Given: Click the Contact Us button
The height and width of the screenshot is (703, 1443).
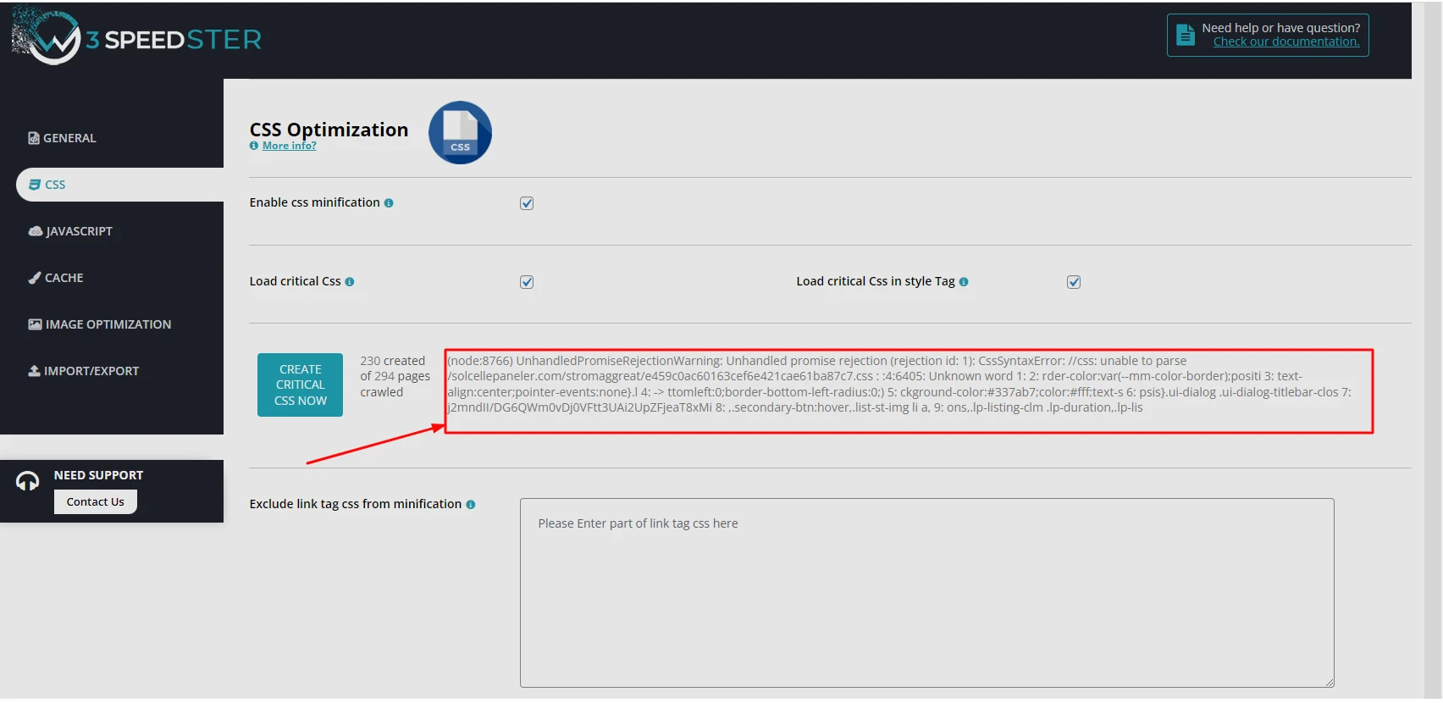Looking at the screenshot, I should click(x=96, y=501).
